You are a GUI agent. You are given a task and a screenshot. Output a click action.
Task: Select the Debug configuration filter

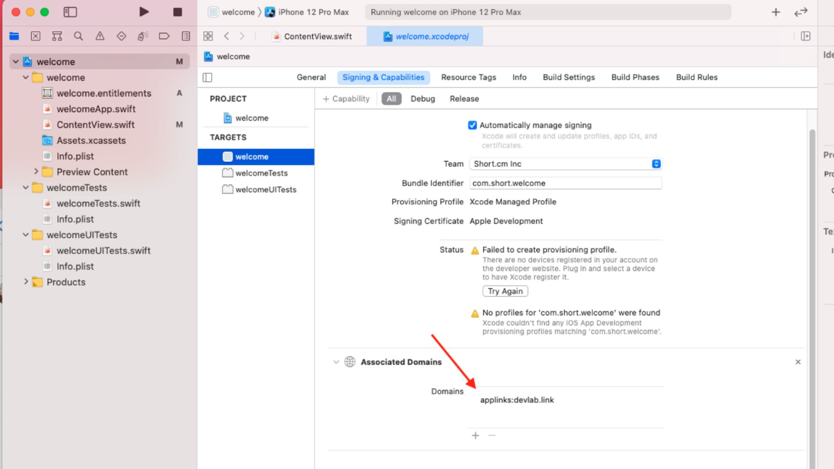pyautogui.click(x=423, y=98)
